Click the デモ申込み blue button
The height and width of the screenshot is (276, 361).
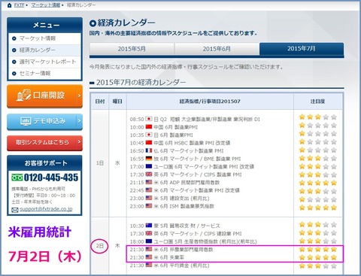tap(44, 121)
